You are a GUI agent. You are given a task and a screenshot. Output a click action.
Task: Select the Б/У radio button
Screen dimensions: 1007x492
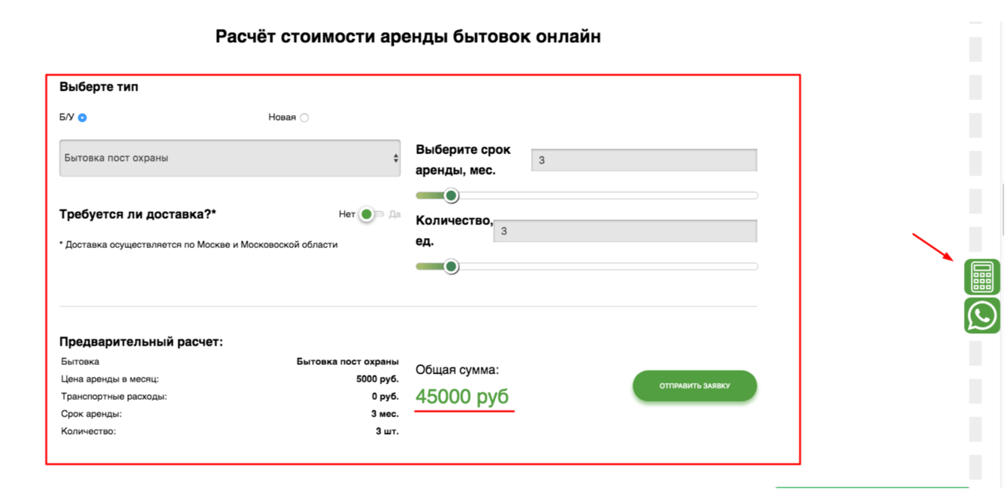(83, 118)
